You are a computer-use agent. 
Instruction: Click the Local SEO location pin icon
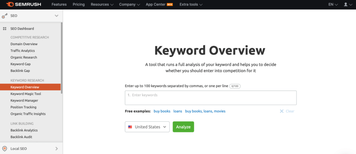pyautogui.click(x=4, y=149)
